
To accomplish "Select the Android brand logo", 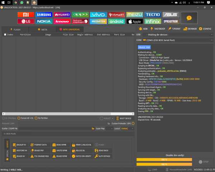I will click(x=116, y=21).
